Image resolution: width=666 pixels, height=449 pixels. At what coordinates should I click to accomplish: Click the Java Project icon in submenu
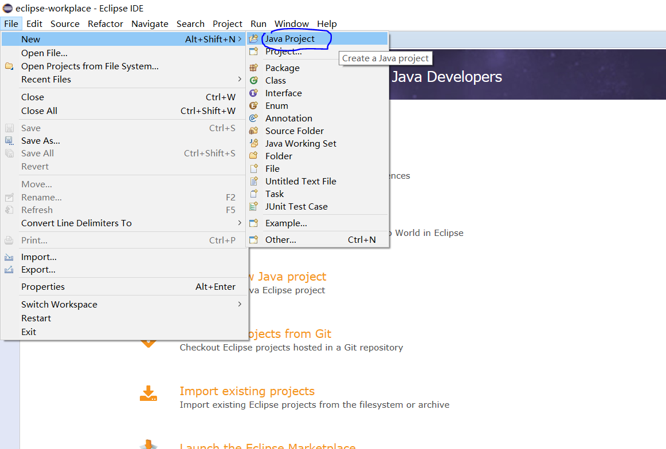(x=253, y=39)
